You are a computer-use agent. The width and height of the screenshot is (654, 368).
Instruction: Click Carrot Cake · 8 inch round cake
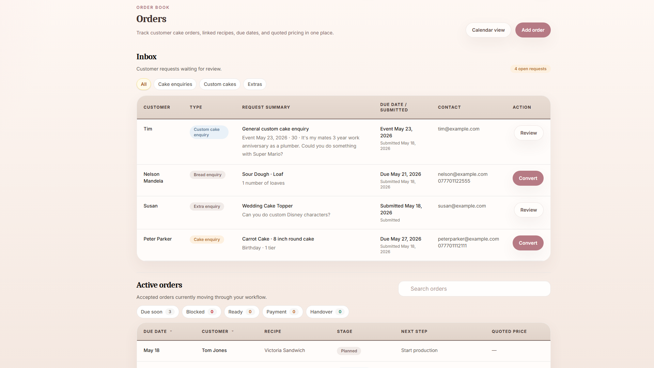(278, 239)
